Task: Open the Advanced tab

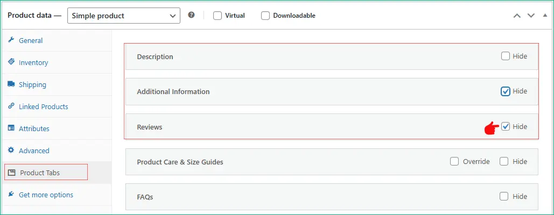Action: [x=57, y=150]
